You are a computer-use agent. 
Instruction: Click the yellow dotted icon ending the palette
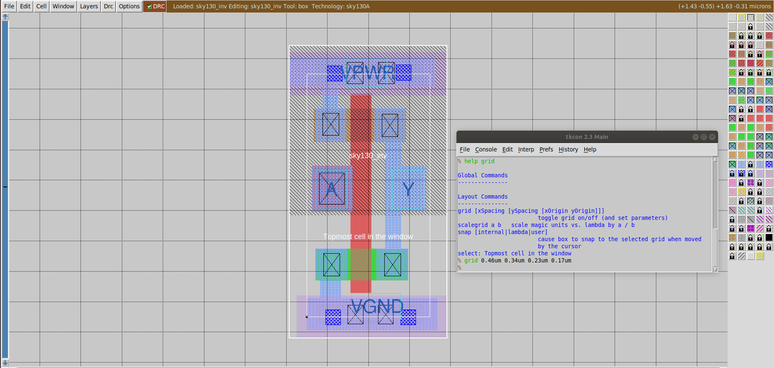click(x=760, y=256)
